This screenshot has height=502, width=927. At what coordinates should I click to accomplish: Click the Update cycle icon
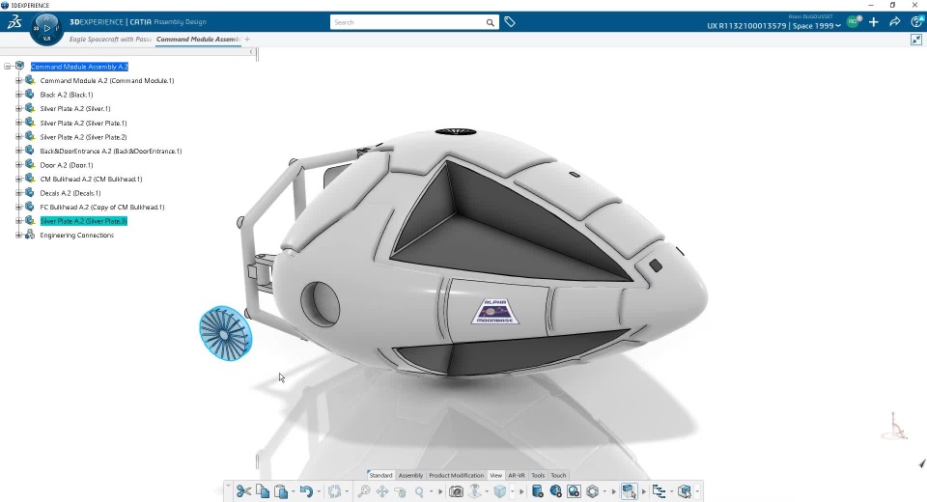(x=335, y=491)
